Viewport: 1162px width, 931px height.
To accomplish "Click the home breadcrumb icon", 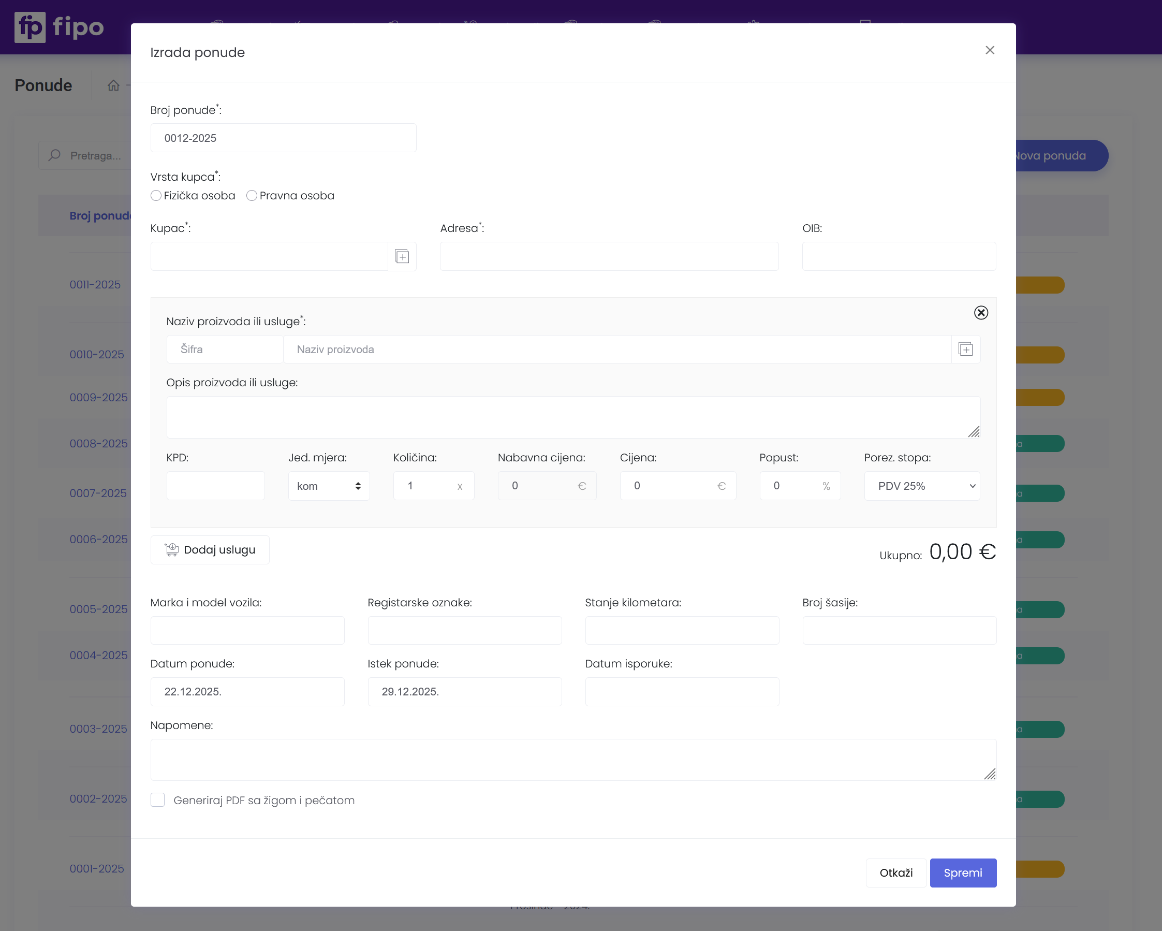I will click(x=113, y=86).
